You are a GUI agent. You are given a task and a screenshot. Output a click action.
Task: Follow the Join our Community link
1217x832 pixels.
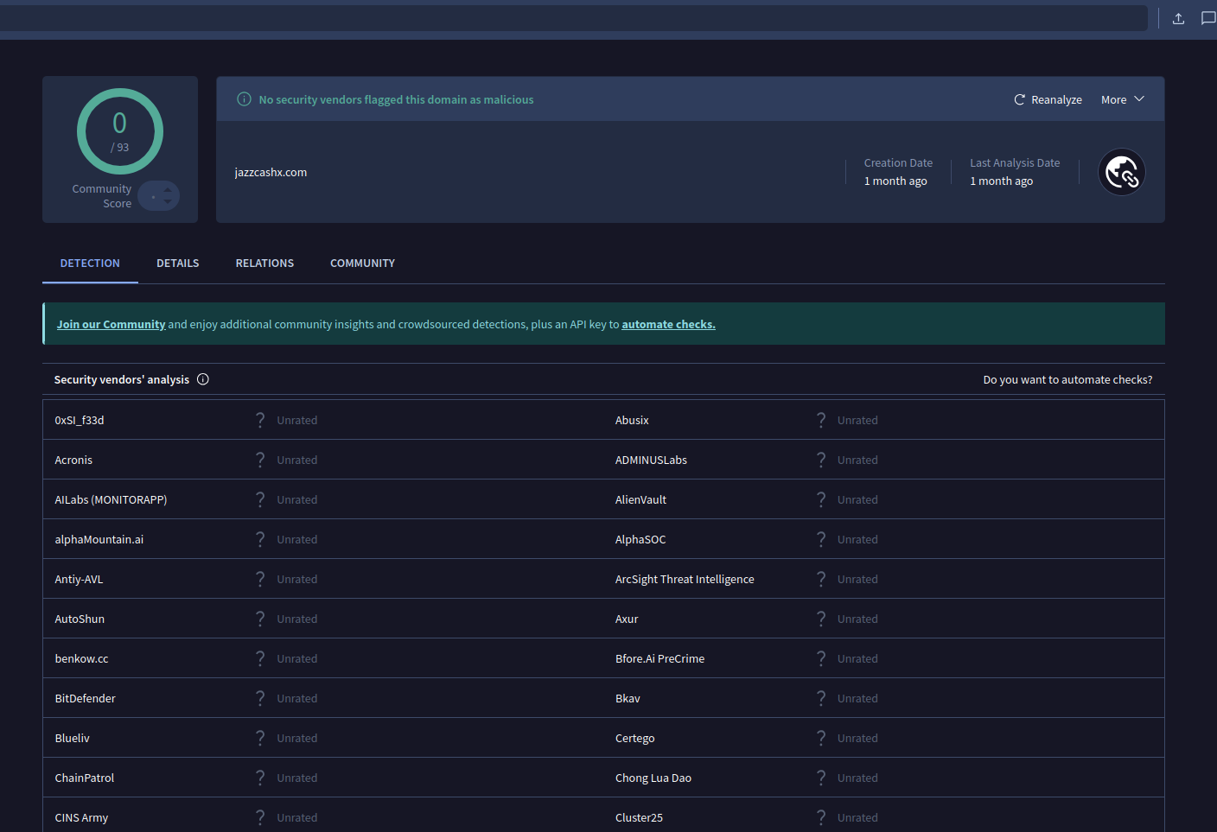111,325
